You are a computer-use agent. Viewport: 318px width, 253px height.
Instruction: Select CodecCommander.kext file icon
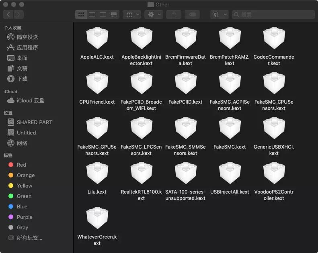click(x=274, y=38)
